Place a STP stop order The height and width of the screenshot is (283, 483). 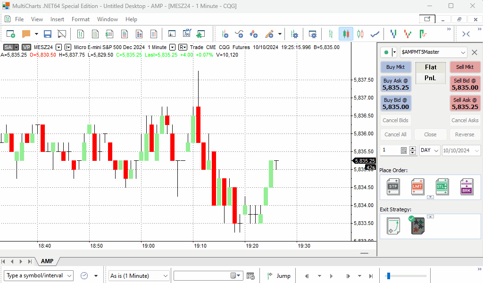click(393, 186)
